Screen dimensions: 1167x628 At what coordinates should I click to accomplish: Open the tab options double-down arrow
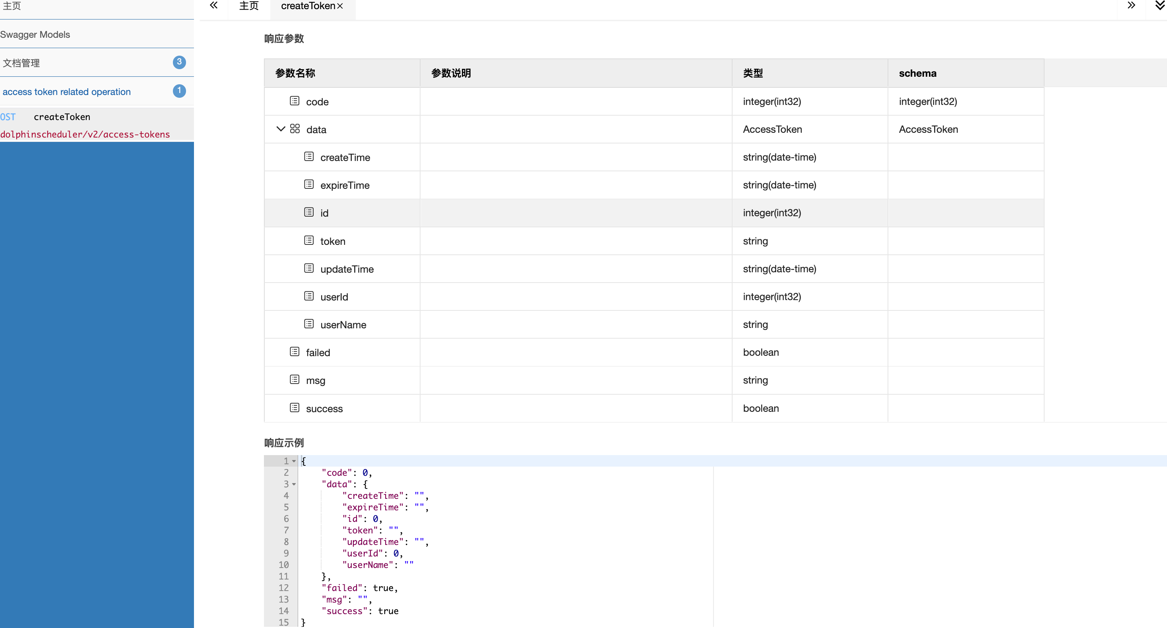pos(1160,6)
